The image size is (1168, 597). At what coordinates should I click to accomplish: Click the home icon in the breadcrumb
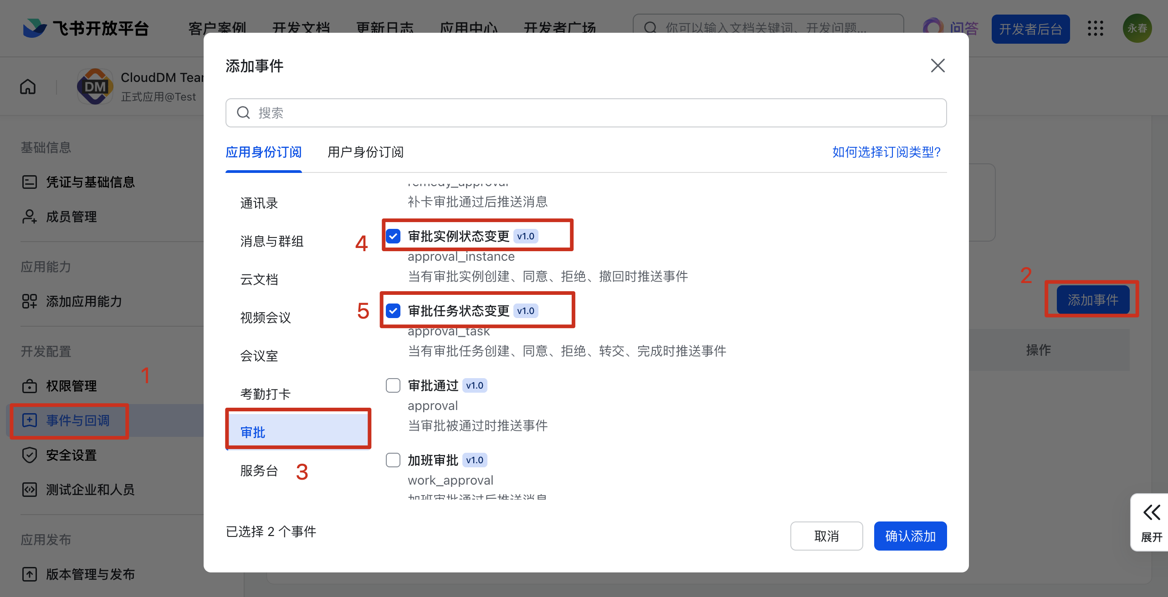28,86
